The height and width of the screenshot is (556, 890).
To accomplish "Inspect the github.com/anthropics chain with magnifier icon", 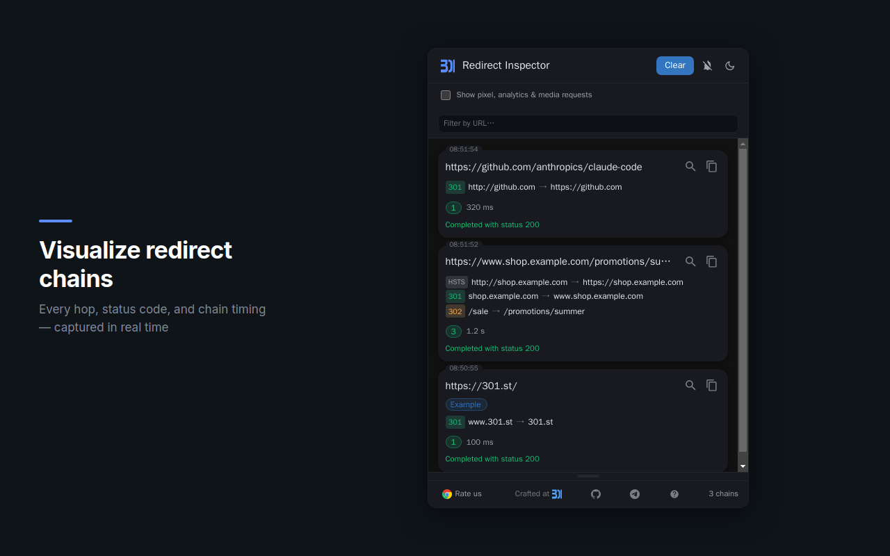I will point(690,167).
